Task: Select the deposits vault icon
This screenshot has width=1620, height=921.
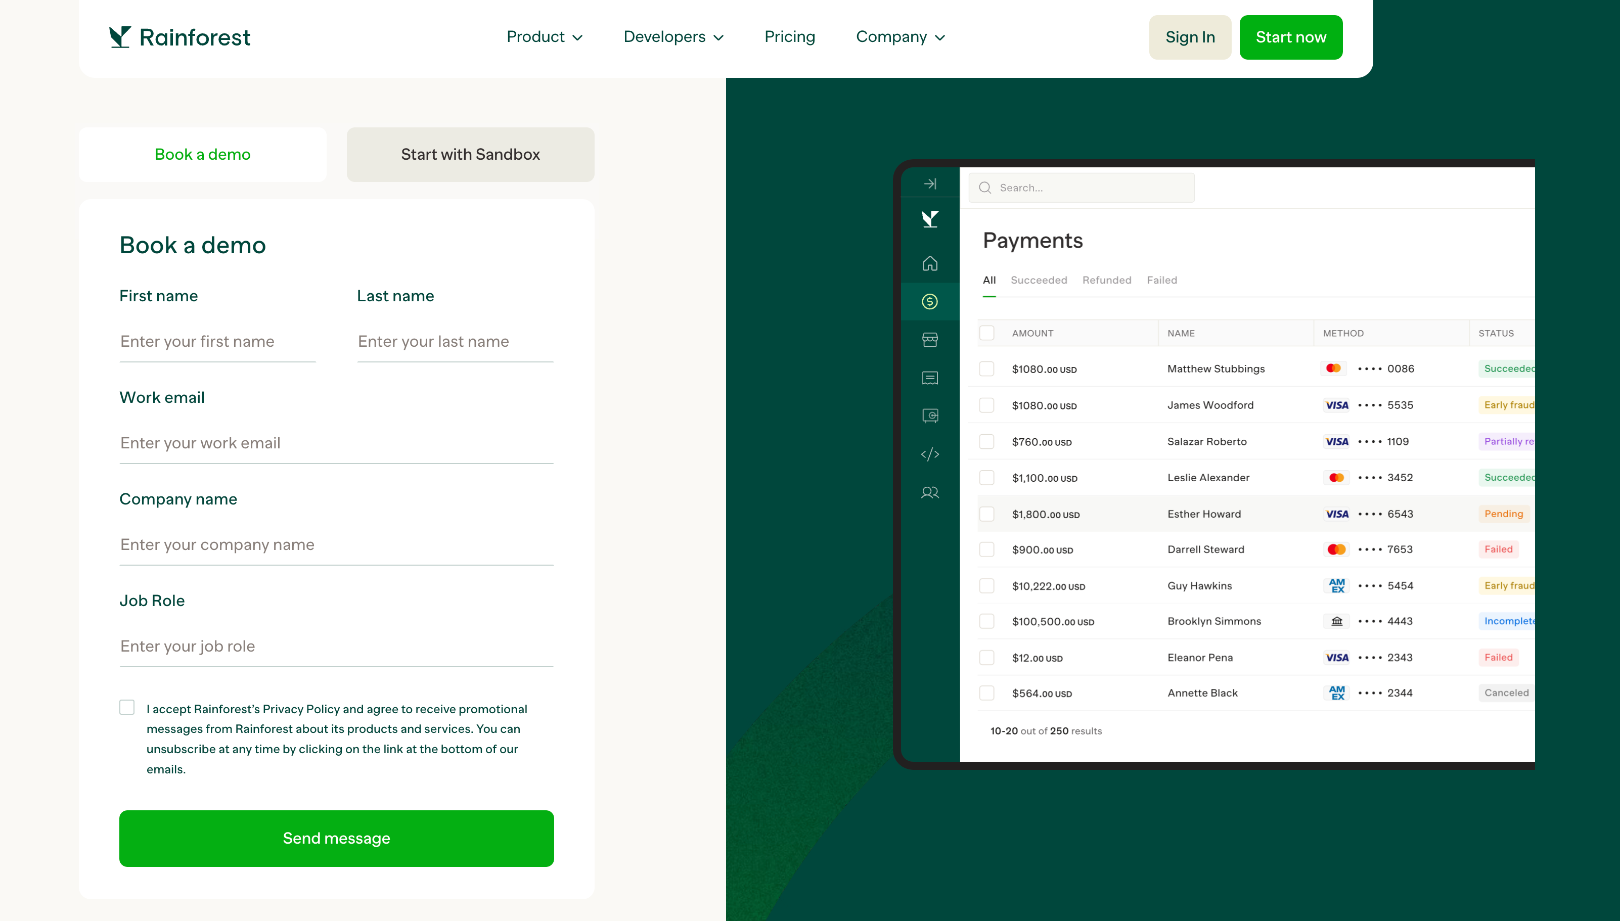Action: [930, 416]
